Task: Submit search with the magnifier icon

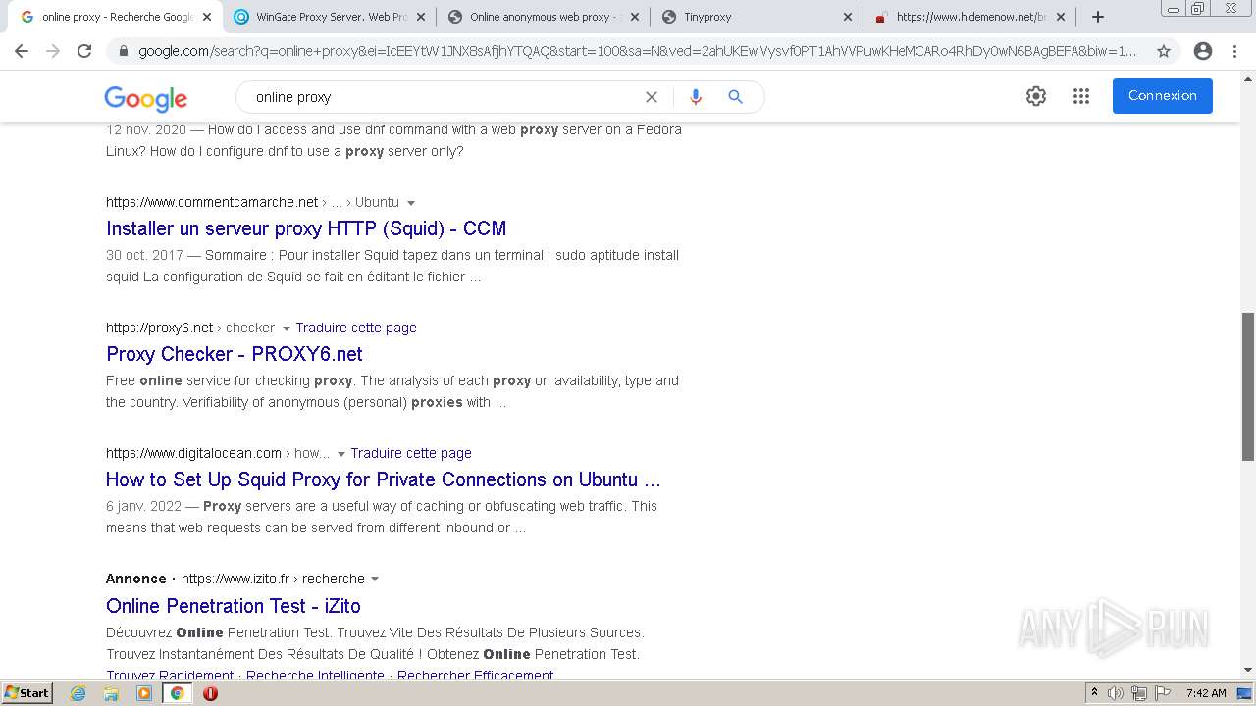Action: pos(735,97)
